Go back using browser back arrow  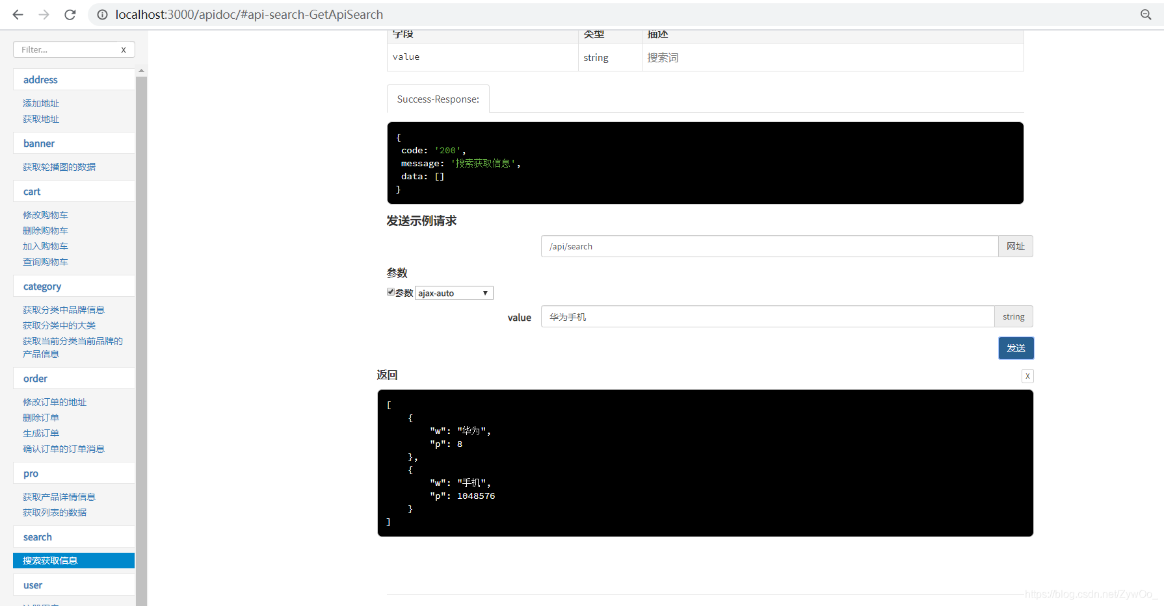[18, 14]
